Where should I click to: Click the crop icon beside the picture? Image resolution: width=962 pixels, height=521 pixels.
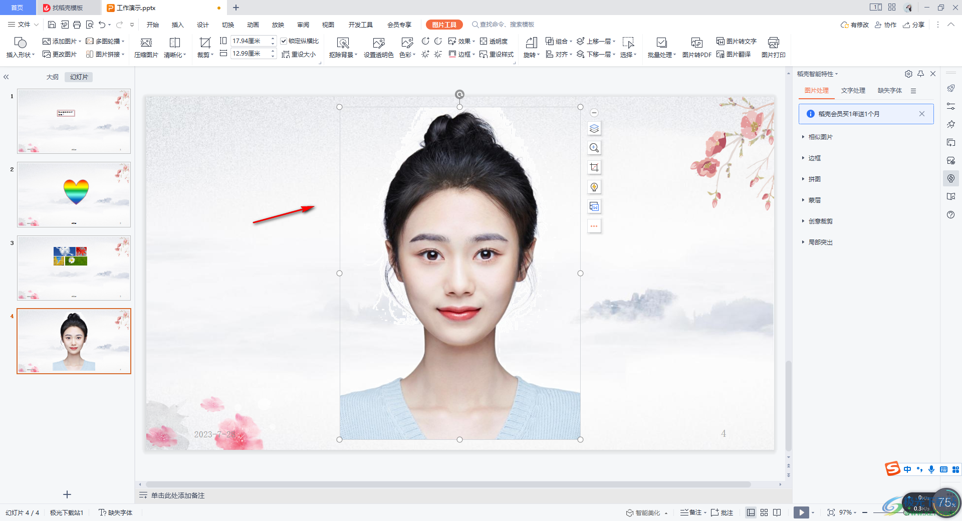point(594,167)
